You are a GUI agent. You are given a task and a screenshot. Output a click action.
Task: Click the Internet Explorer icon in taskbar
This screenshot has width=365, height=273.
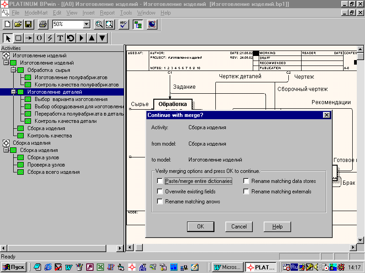48,267
